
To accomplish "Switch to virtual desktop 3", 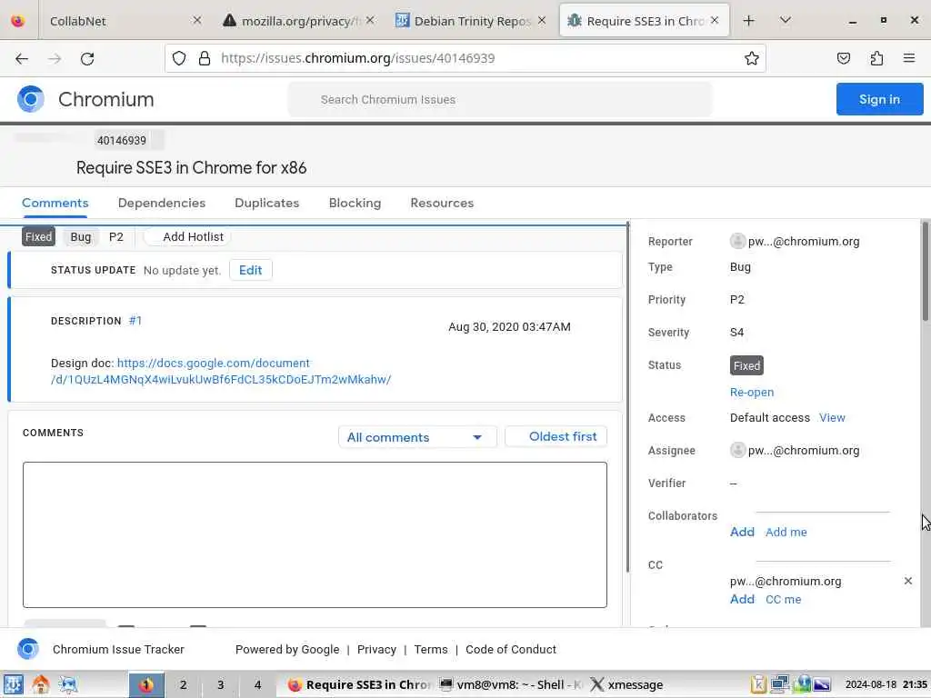I will click(220, 684).
